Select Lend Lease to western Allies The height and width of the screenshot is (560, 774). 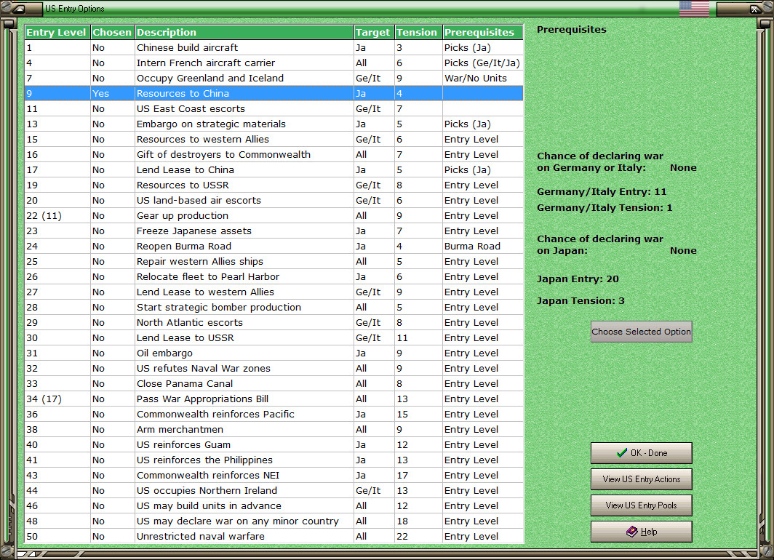click(274, 292)
